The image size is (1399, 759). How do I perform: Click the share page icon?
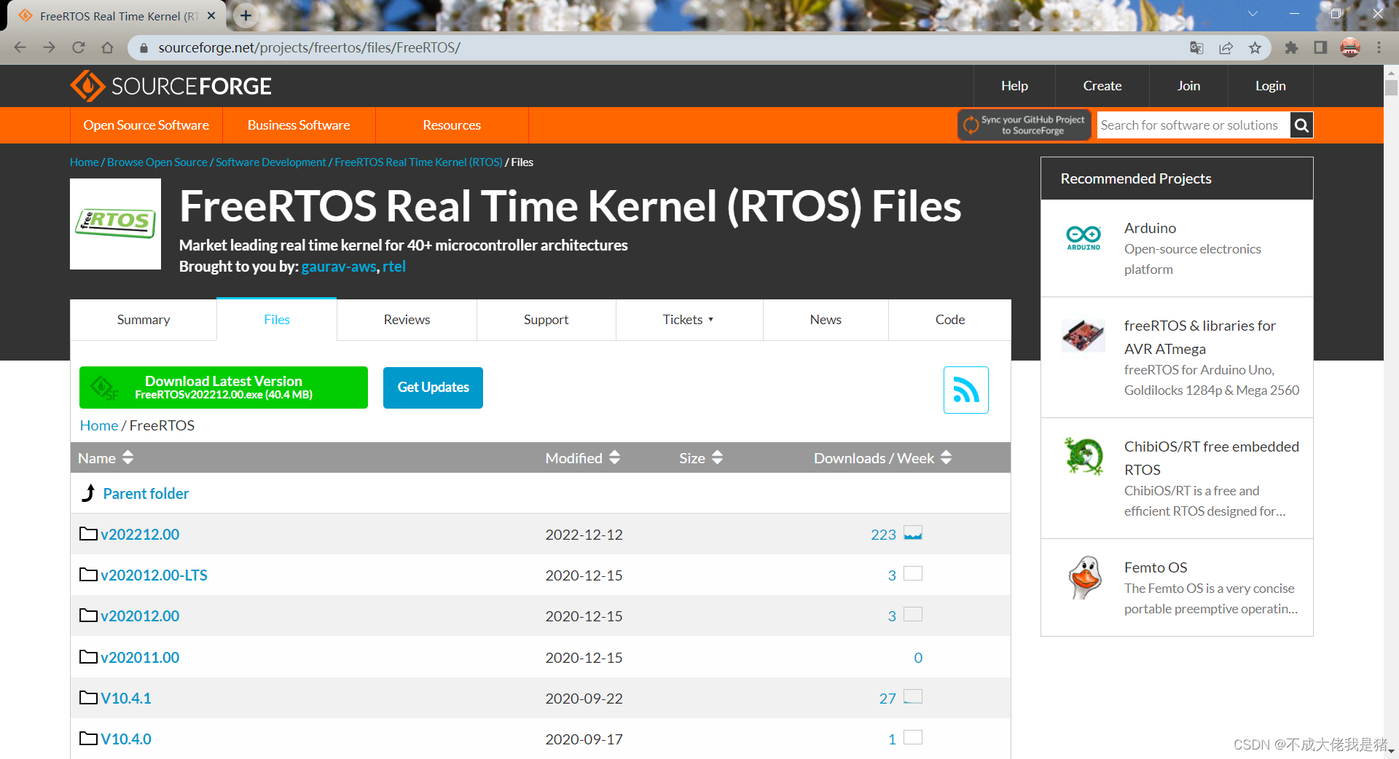pyautogui.click(x=1226, y=47)
